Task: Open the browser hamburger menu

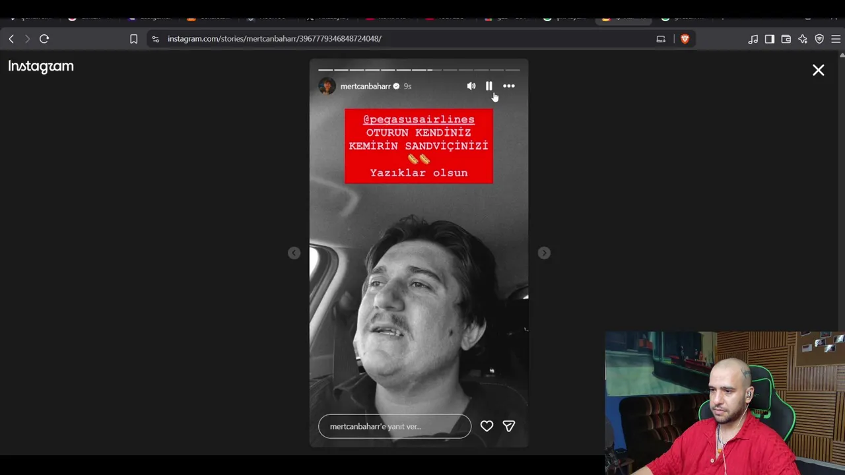Action: [836, 39]
